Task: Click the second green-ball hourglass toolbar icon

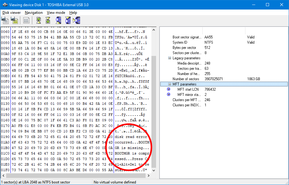Action: click(x=48, y=20)
